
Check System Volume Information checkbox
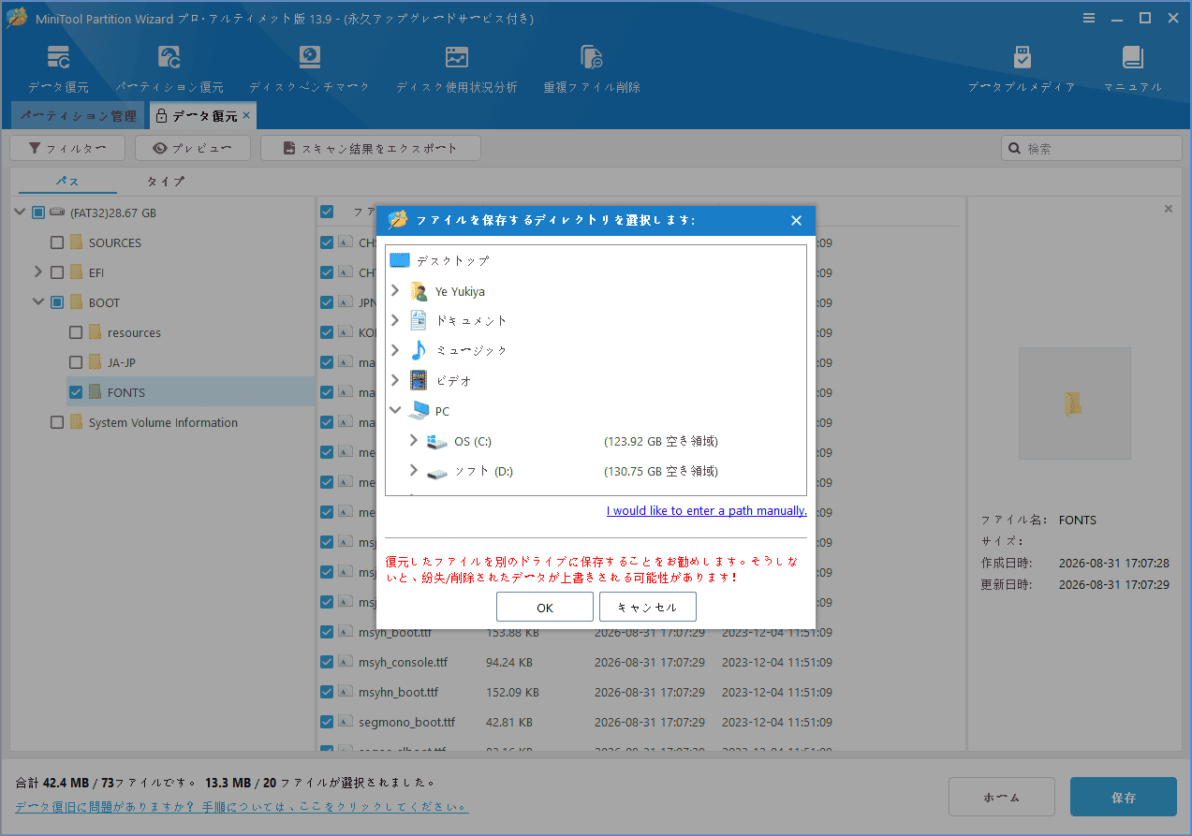coord(57,422)
